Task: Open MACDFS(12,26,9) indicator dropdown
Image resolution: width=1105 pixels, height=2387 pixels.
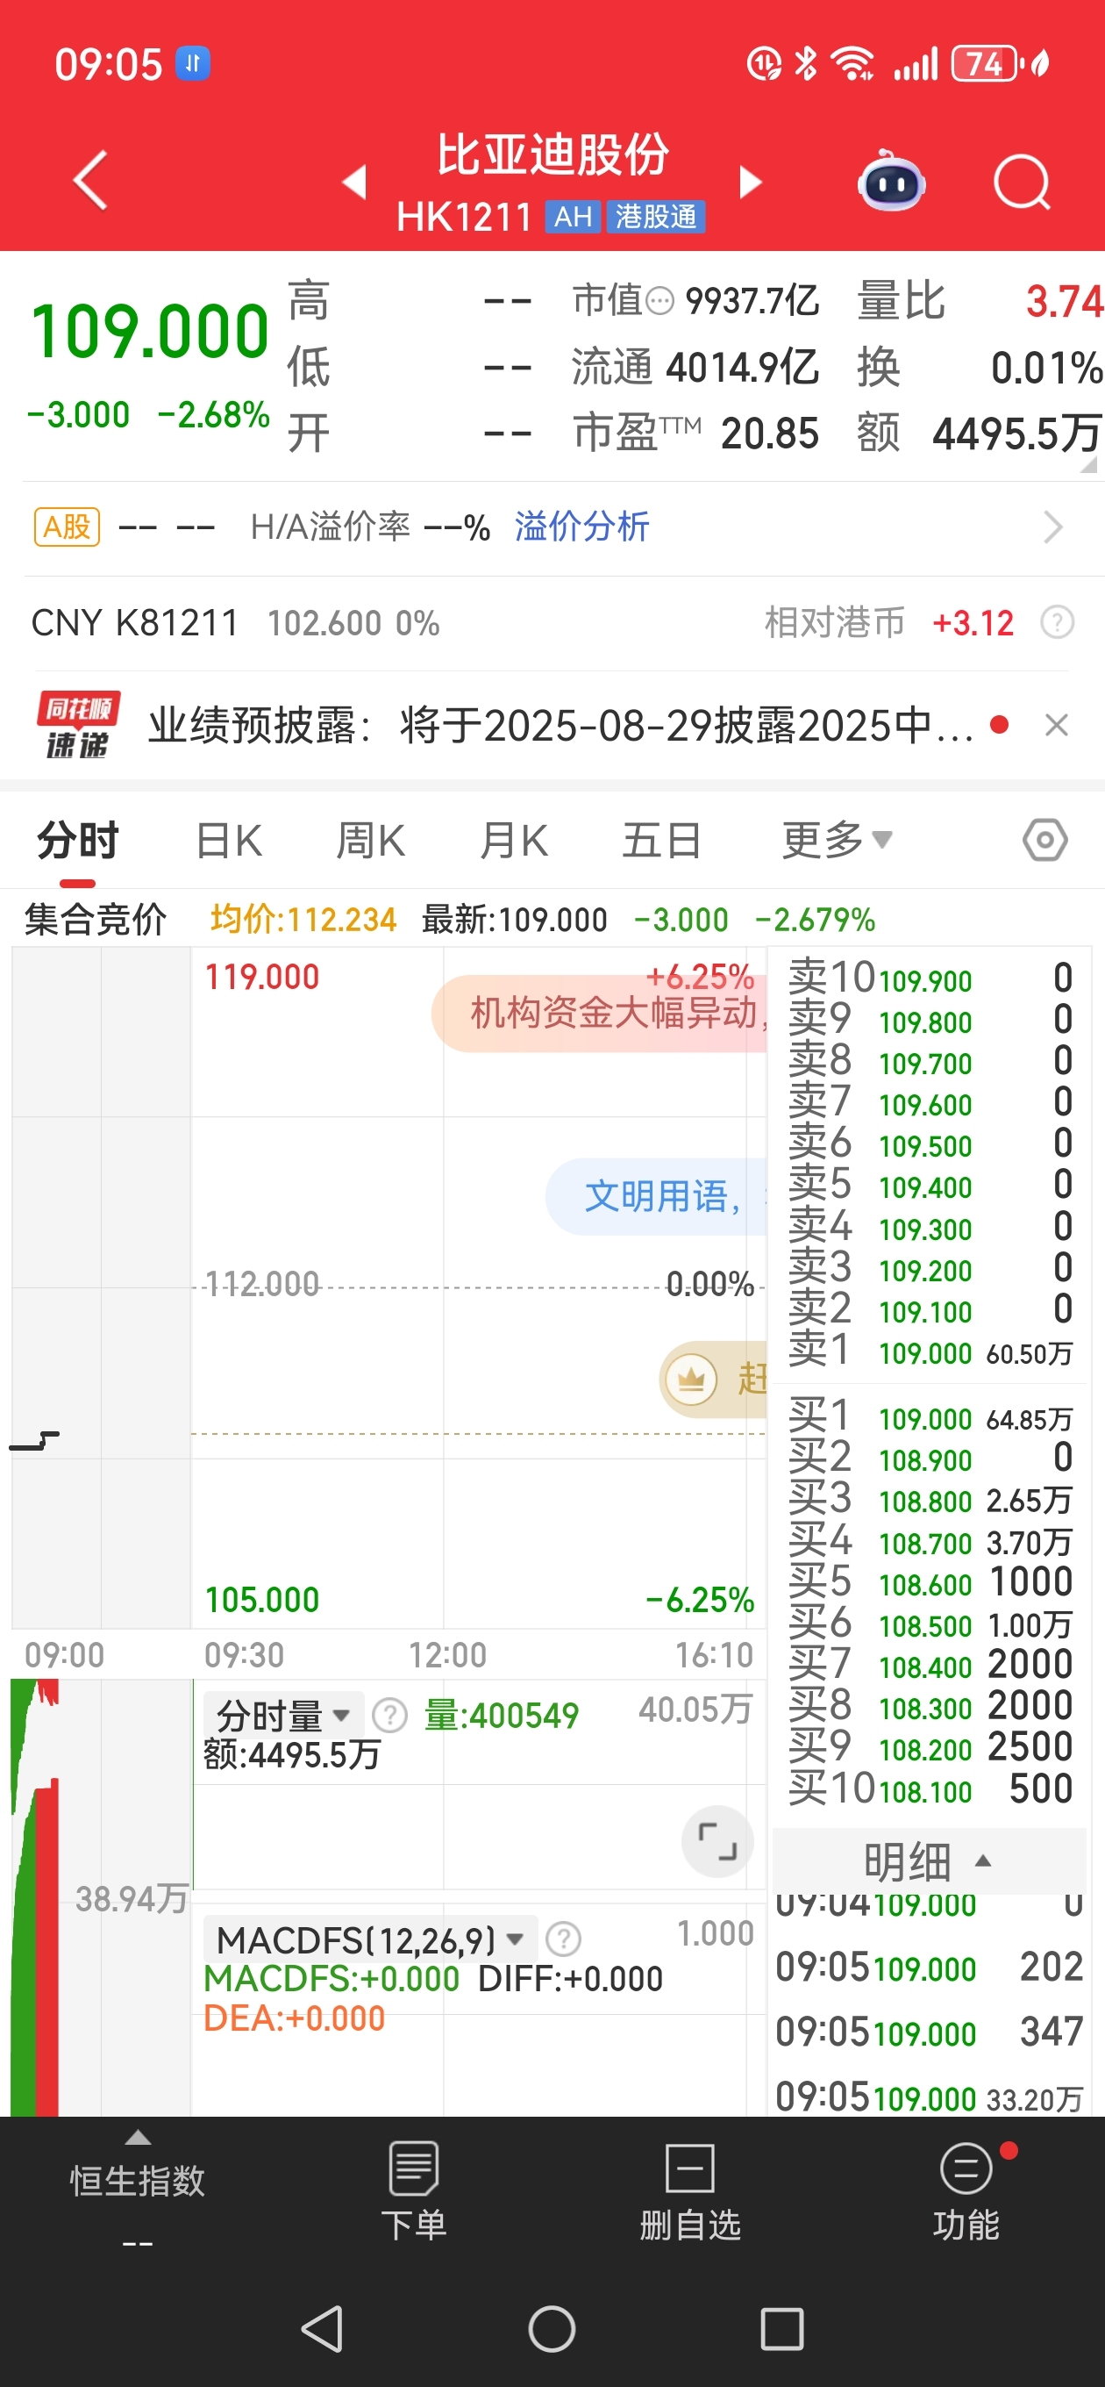Action: (x=370, y=1939)
